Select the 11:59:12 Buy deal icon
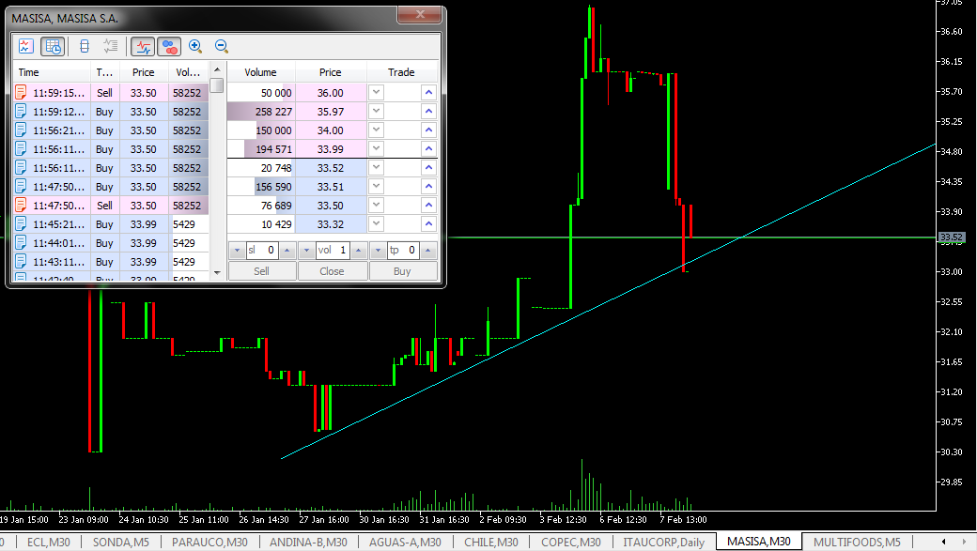The height and width of the screenshot is (551, 977). [21, 112]
